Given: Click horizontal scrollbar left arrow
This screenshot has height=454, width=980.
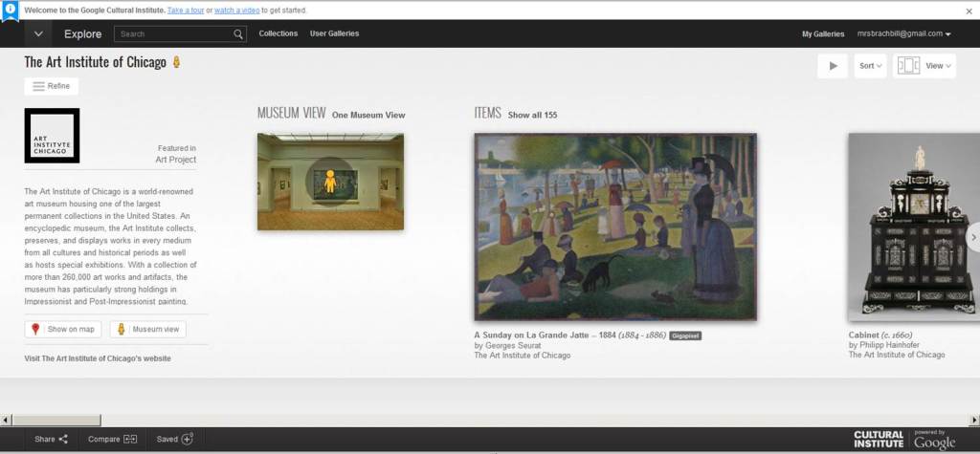Looking at the screenshot, I should pos(5,420).
